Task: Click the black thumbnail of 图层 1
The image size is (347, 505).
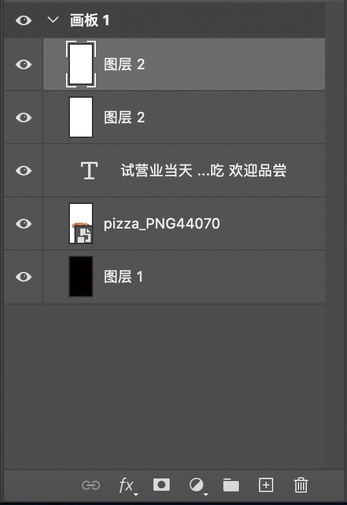Action: tap(81, 276)
